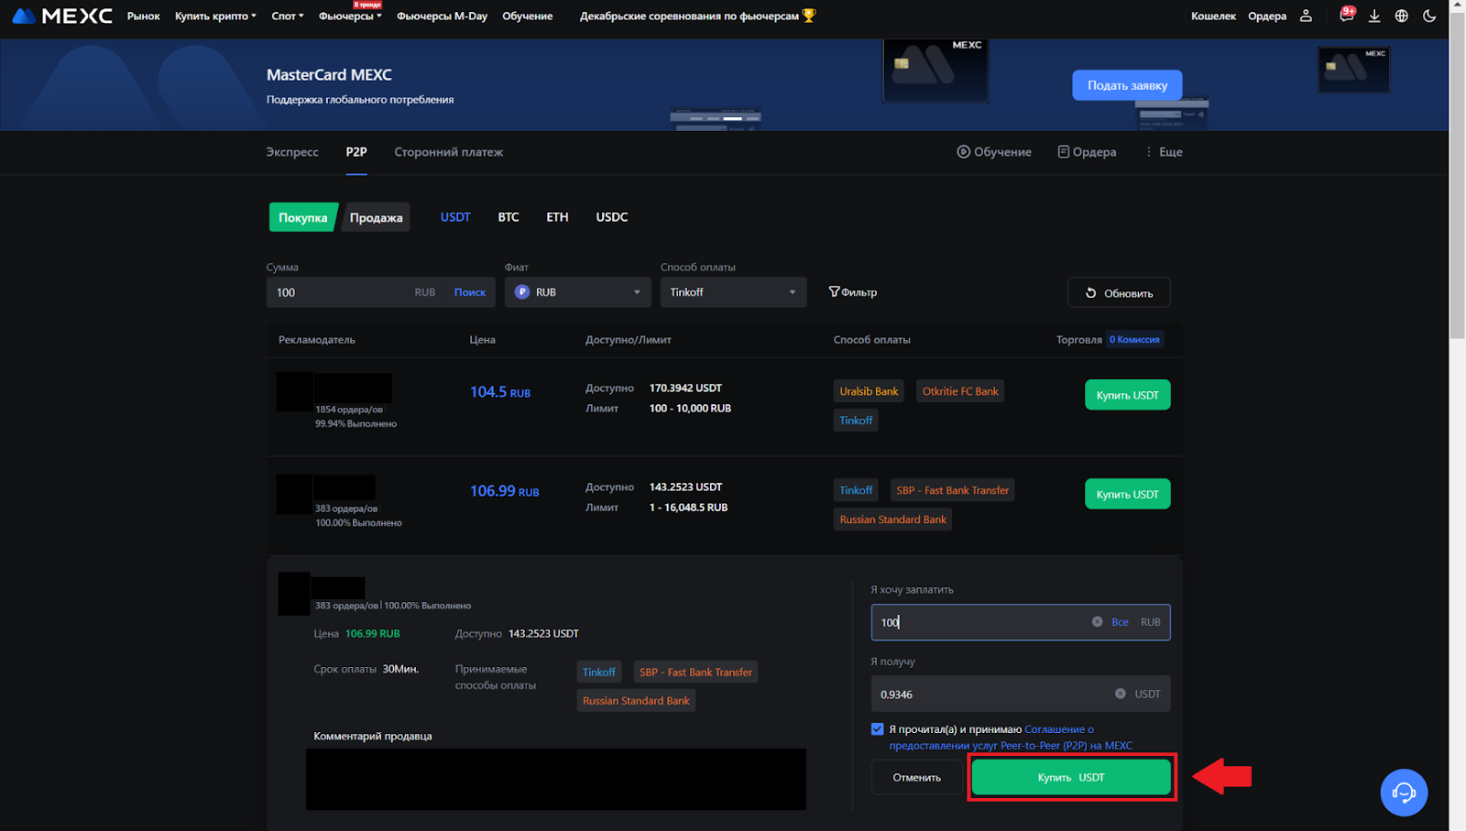The width and height of the screenshot is (1466, 831).
Task: Uncheck the P2P agreement checkbox
Action: 877,729
